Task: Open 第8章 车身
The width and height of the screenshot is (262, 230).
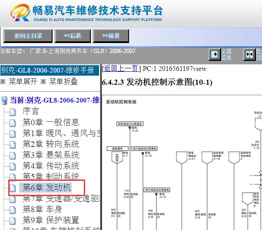Action: tap(42, 209)
